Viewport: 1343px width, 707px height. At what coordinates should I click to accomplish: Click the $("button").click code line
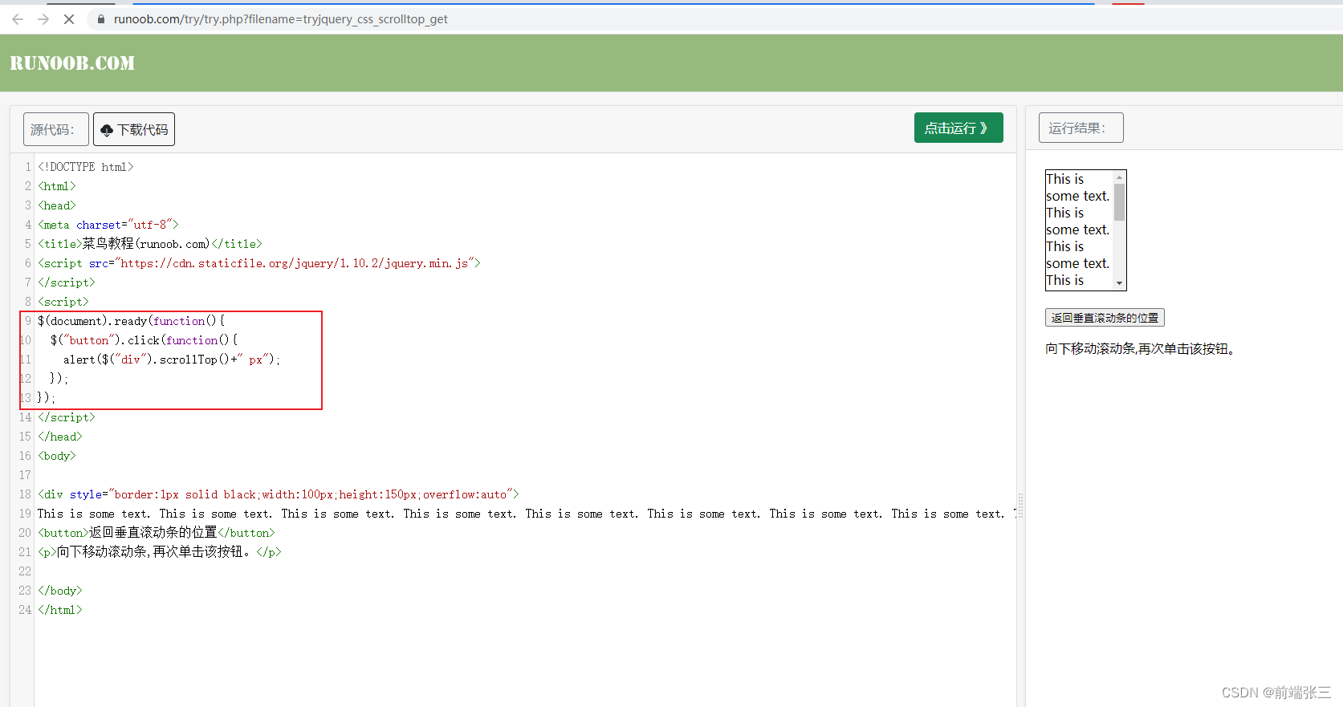[x=144, y=340]
